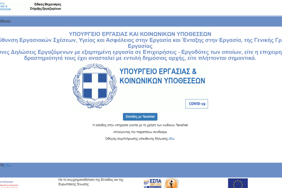Open the partially visible menu item in top blue bar
Viewport: 282px width, 188px height.
click(x=5, y=21)
